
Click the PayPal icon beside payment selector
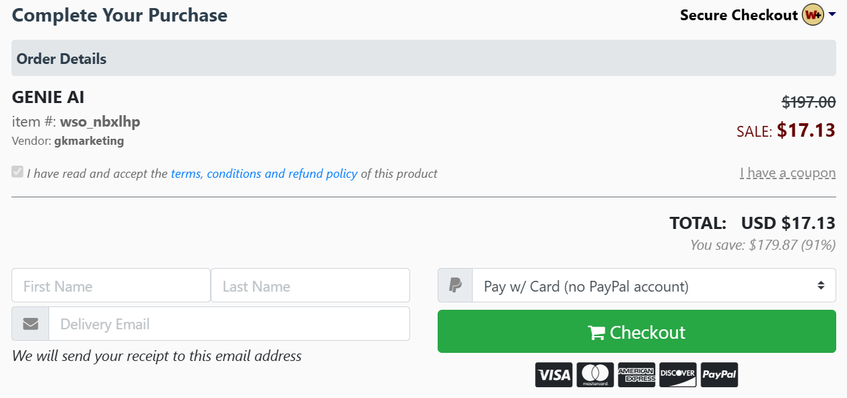(x=454, y=285)
